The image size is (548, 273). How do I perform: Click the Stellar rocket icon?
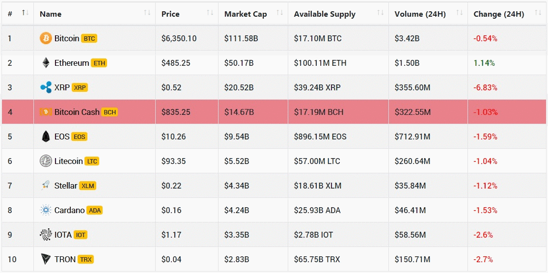pyautogui.click(x=46, y=186)
